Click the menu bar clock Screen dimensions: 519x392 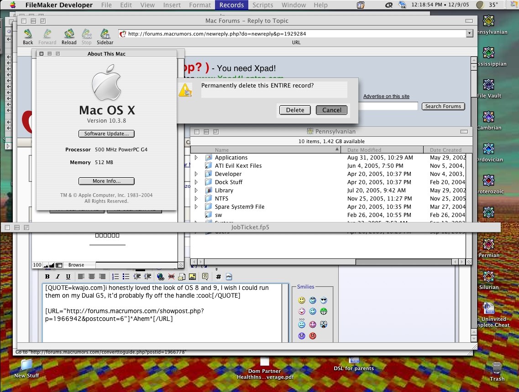pyautogui.click(x=440, y=5)
